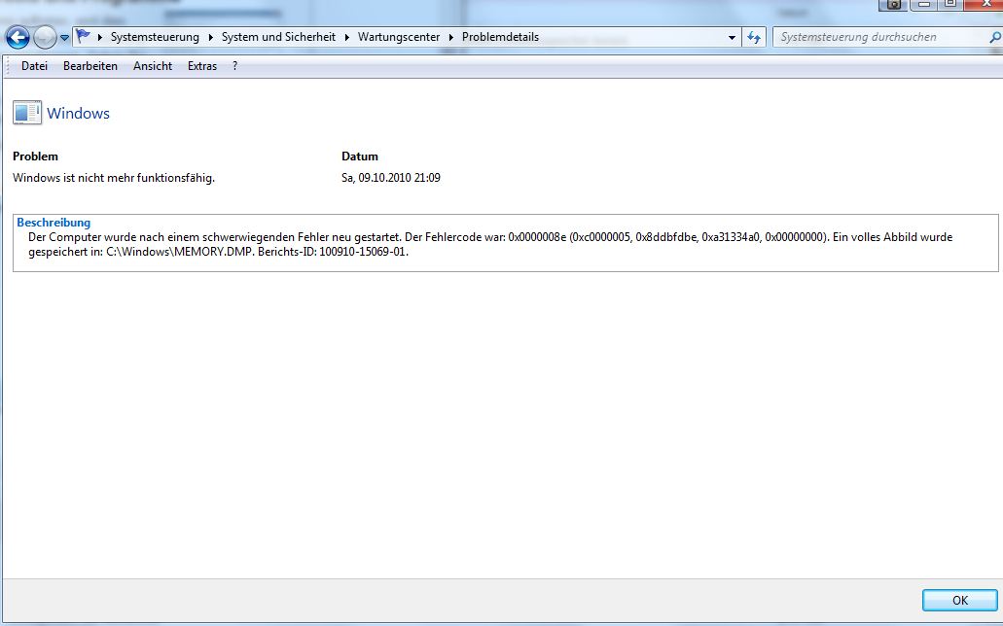Click the refresh button beside address bar
1003x626 pixels.
coord(754,37)
